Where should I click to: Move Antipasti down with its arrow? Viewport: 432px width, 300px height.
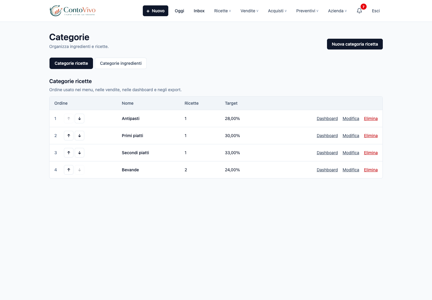79,118
